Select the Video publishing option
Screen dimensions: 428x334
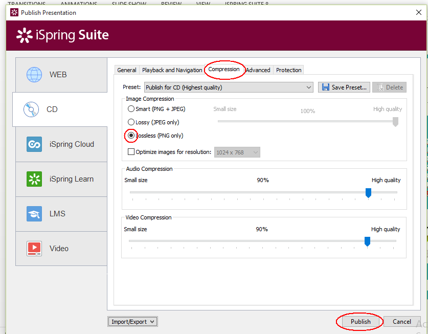[x=61, y=249]
